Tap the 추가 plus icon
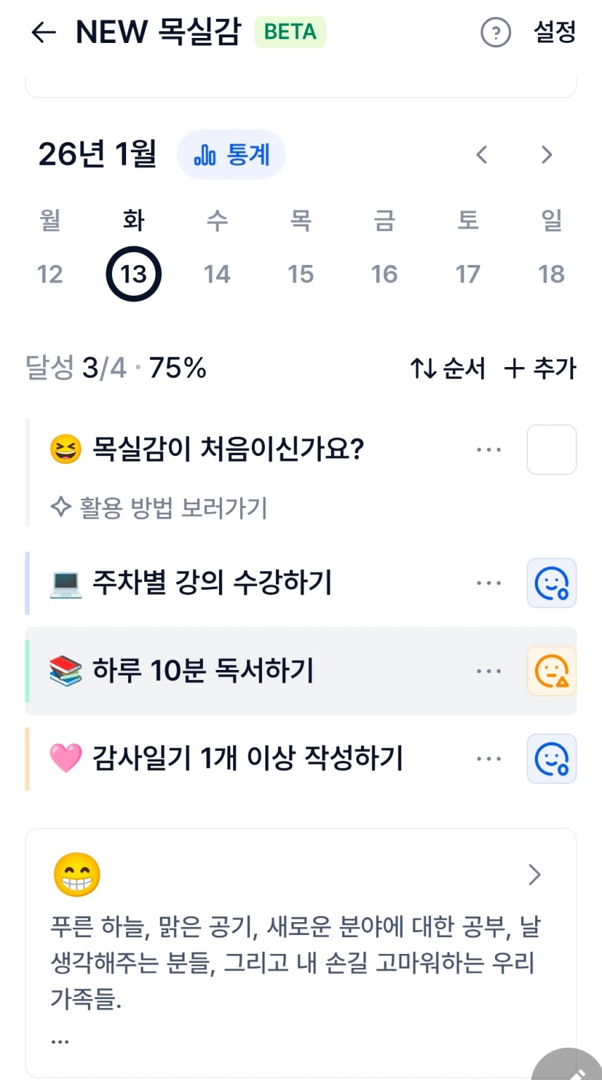This screenshot has width=602, height=1080. [x=515, y=368]
